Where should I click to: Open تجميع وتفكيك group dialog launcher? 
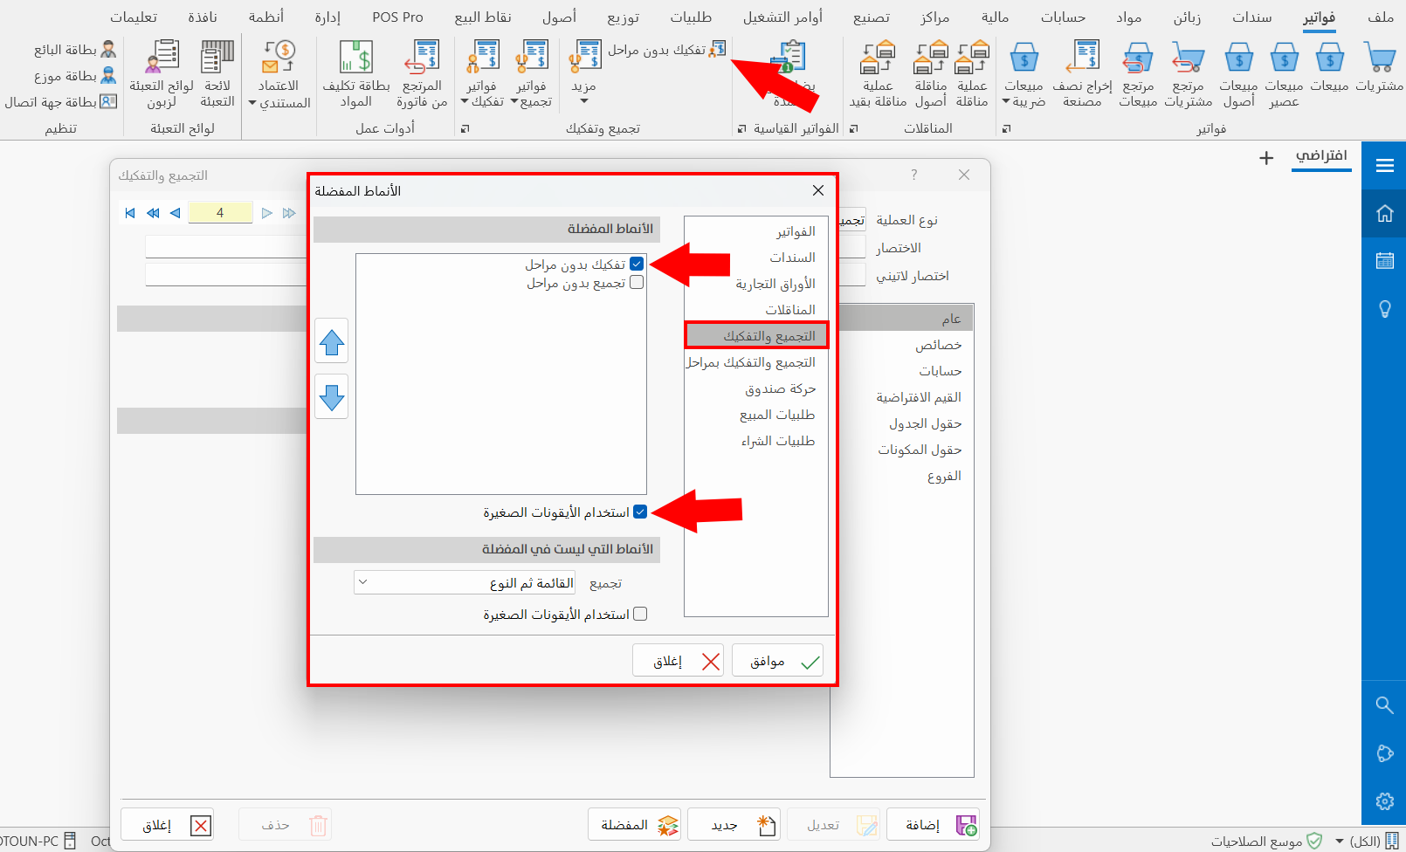[465, 129]
